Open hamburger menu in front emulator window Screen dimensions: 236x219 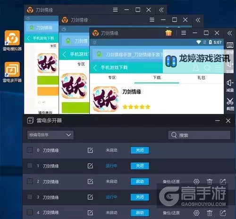click(184, 33)
